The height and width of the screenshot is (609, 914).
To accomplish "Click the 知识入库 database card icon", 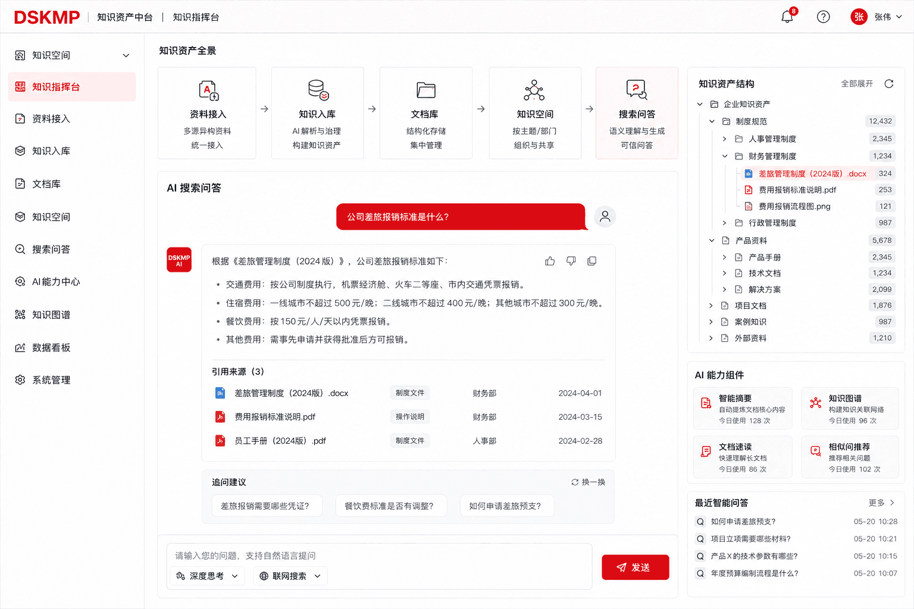I will point(318,90).
